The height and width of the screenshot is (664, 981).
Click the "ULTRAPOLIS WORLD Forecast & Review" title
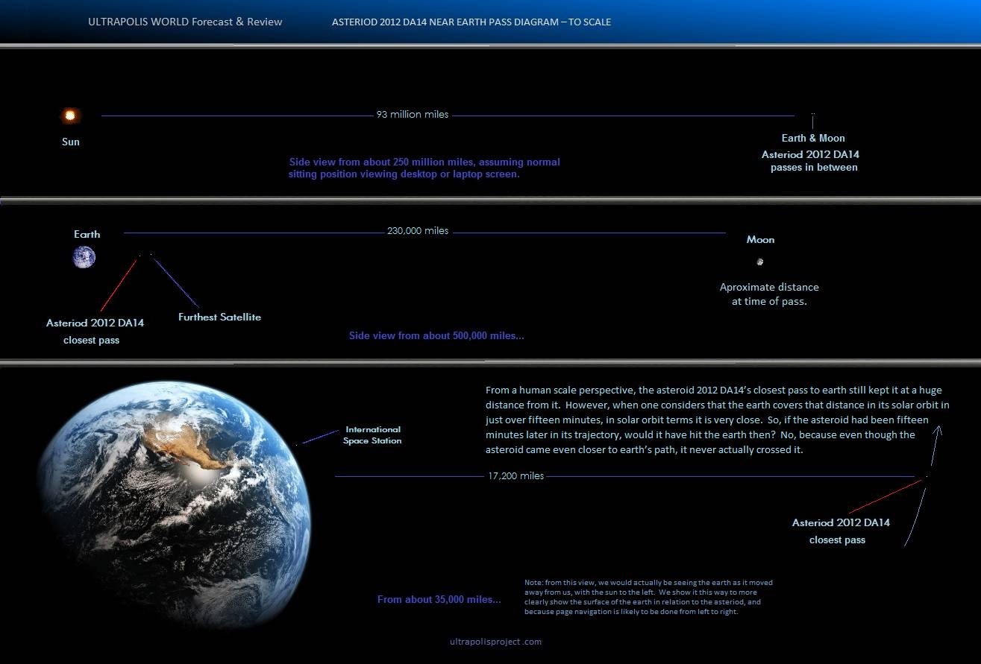point(185,22)
